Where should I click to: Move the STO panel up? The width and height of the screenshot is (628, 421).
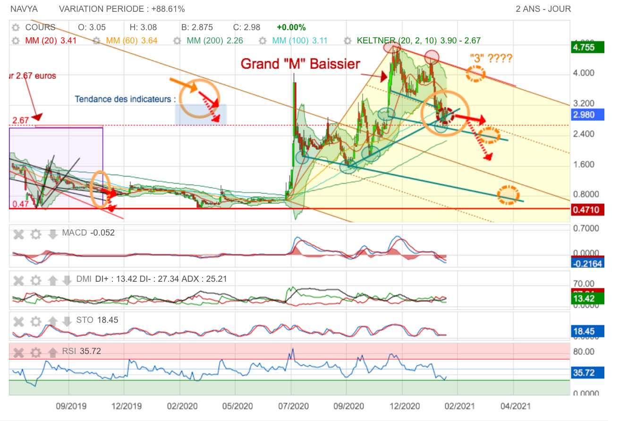click(x=53, y=321)
